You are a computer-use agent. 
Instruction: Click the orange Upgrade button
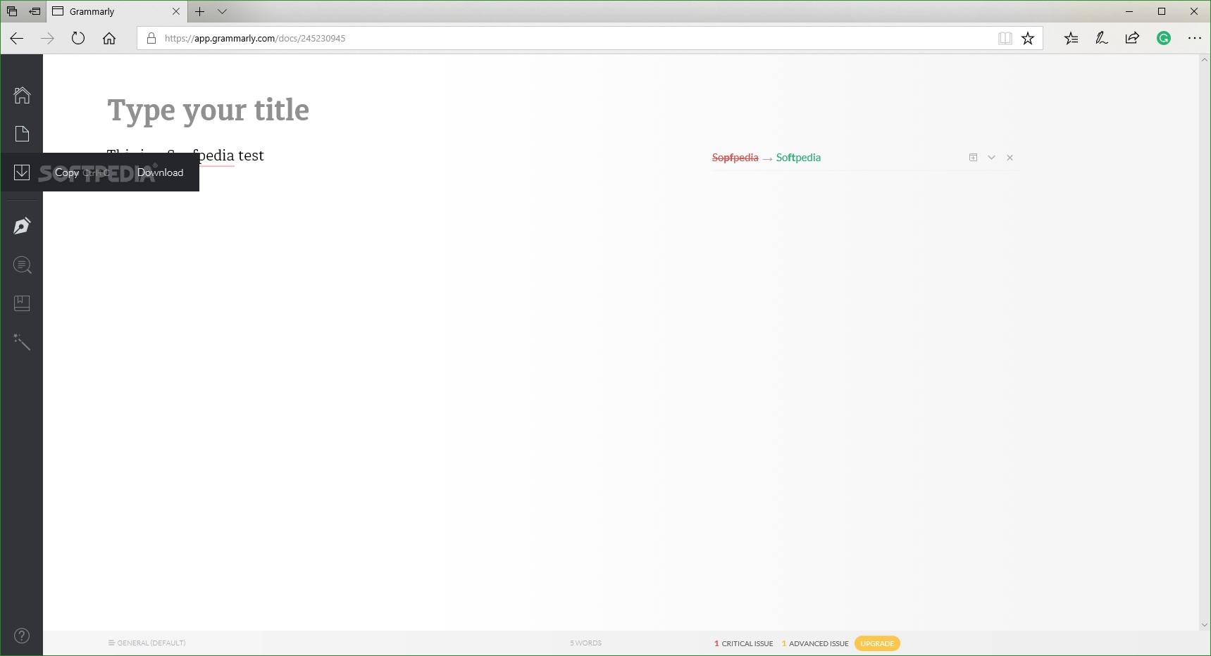(877, 643)
